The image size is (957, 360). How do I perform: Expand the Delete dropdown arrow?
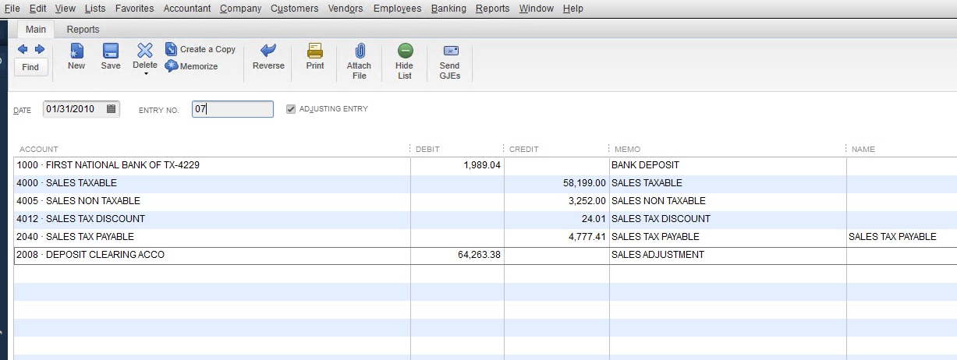pyautogui.click(x=145, y=74)
